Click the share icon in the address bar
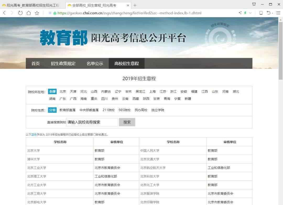 [x=240, y=13]
